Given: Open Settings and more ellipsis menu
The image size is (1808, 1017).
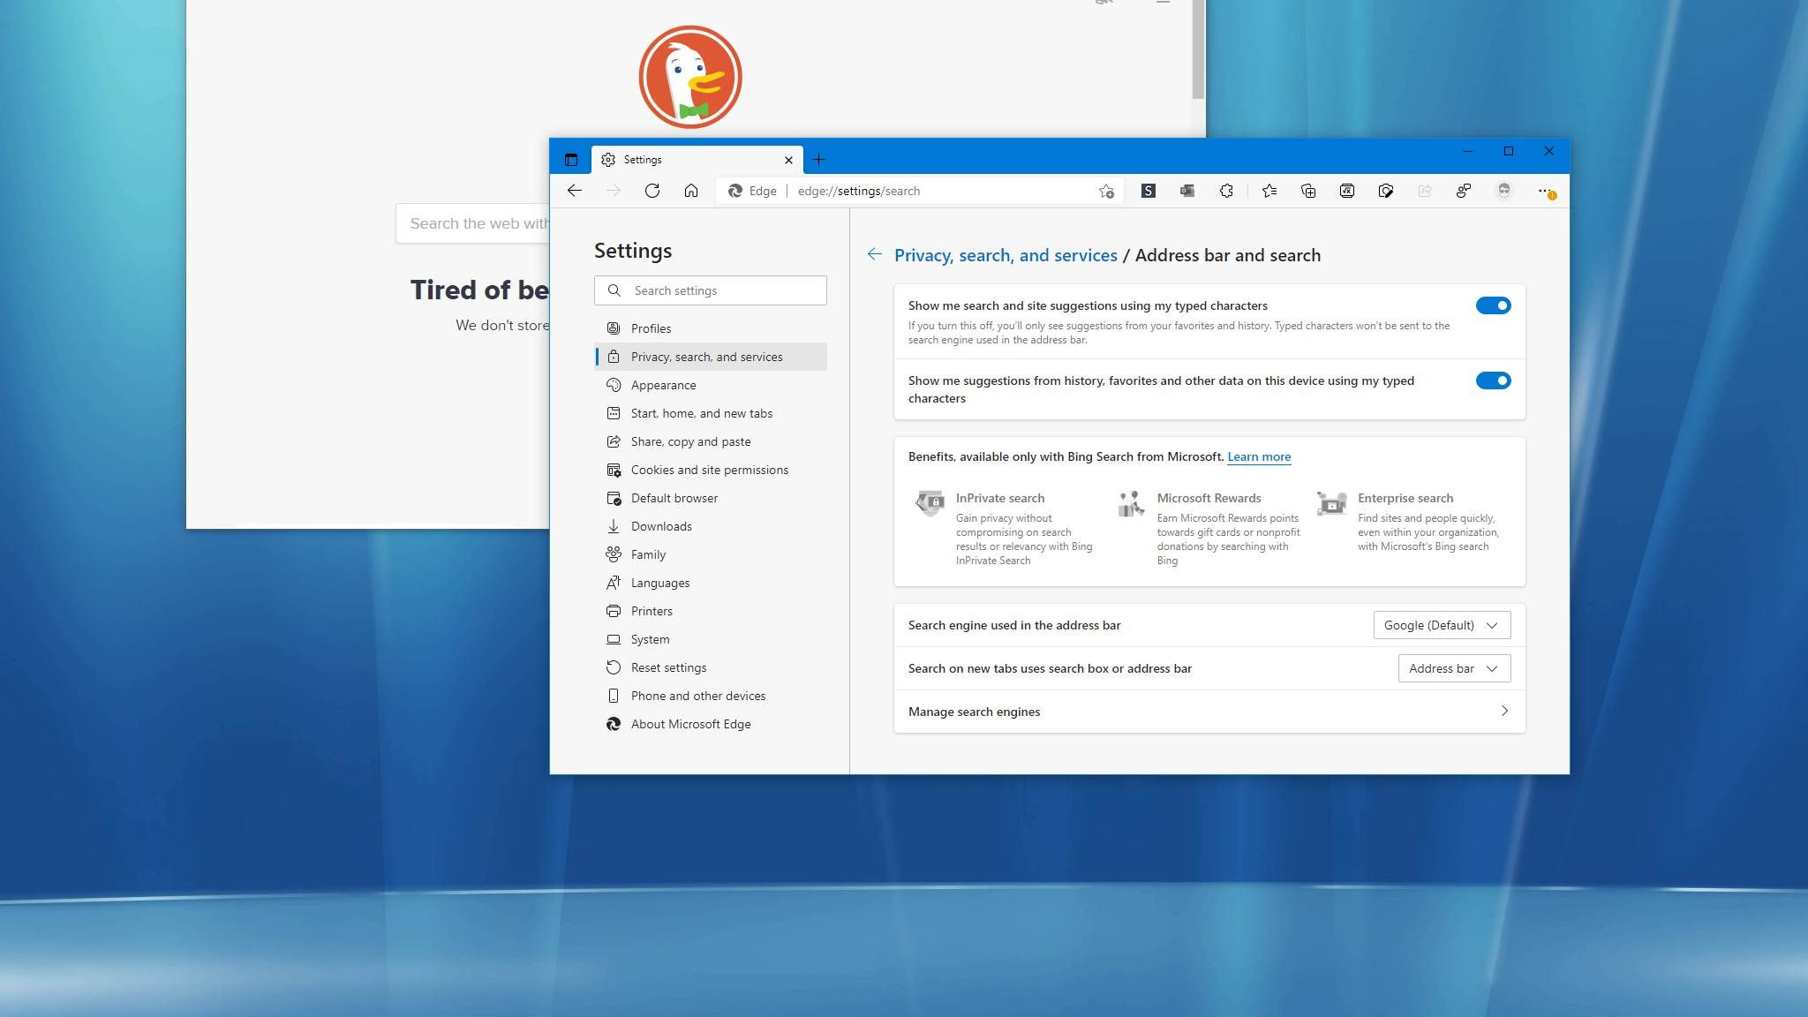Looking at the screenshot, I should (1544, 191).
